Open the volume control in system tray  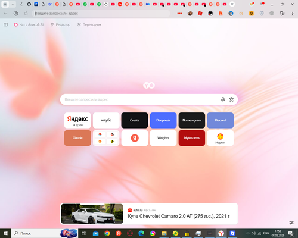tap(253, 233)
